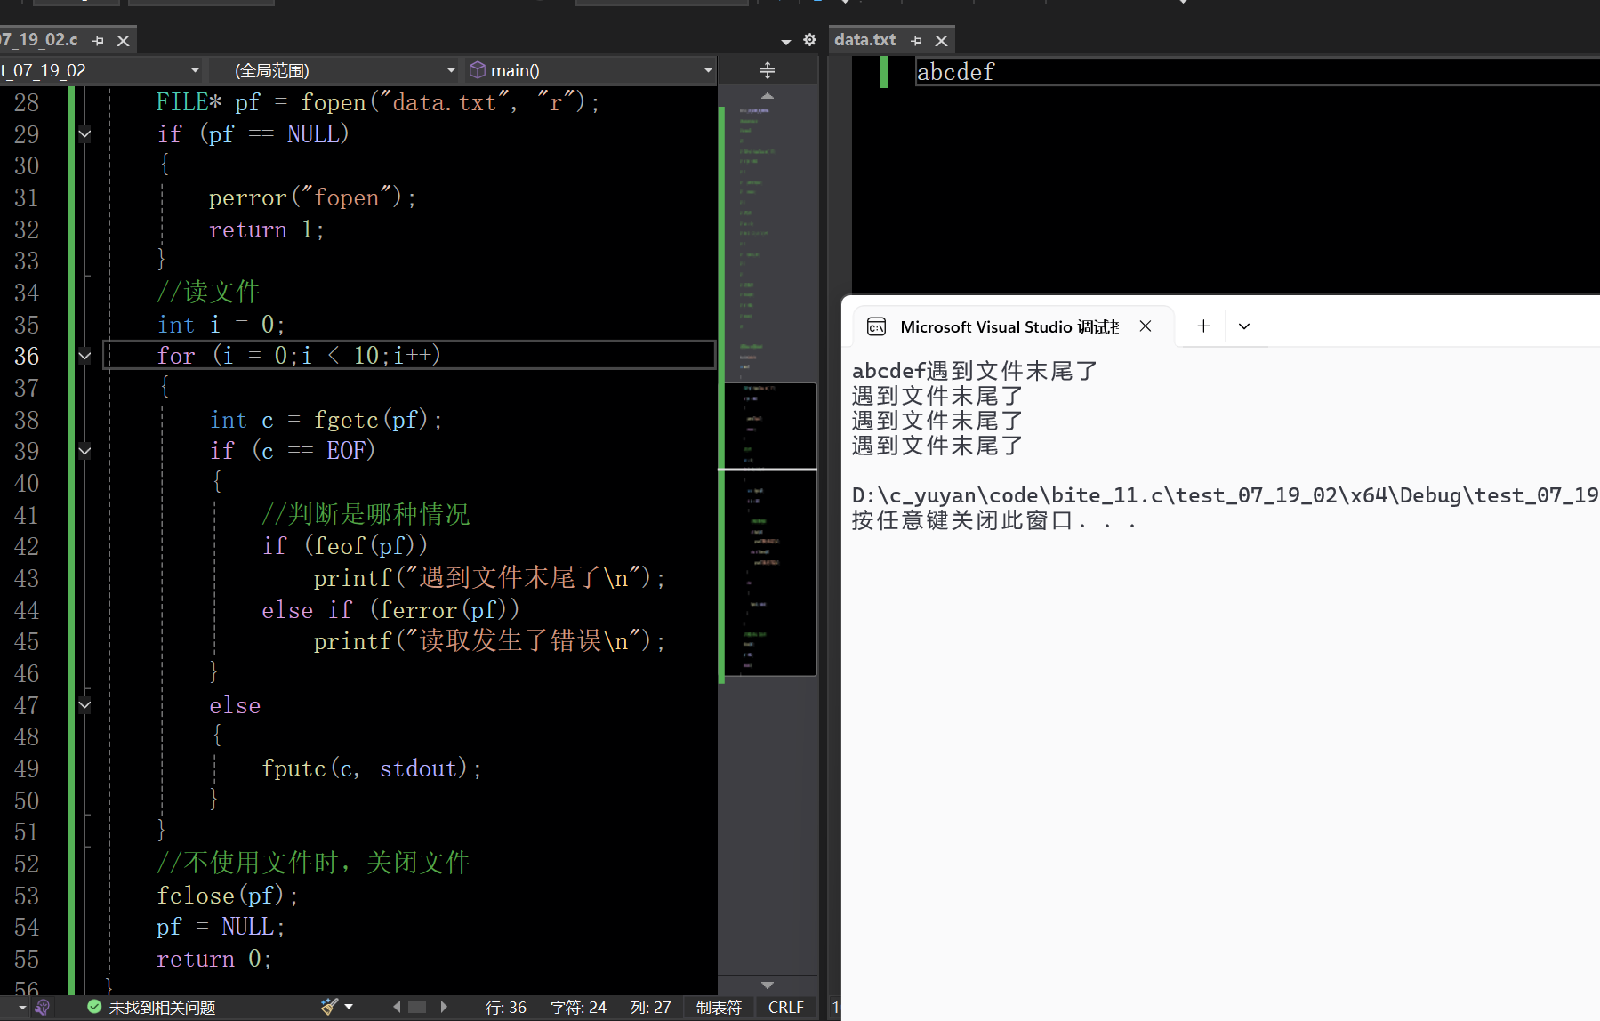Click the split editor window icon
Screen dimensions: 1600x1021
(768, 70)
